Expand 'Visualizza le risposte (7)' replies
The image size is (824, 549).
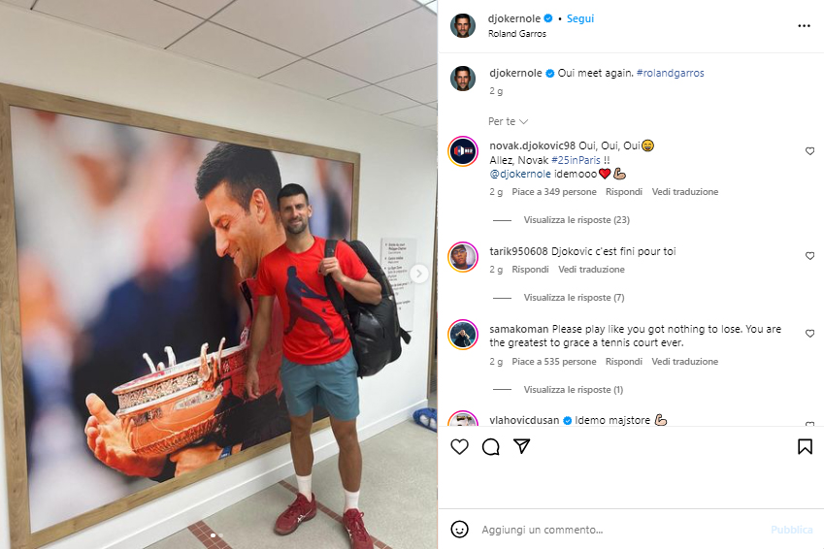pyautogui.click(x=574, y=298)
